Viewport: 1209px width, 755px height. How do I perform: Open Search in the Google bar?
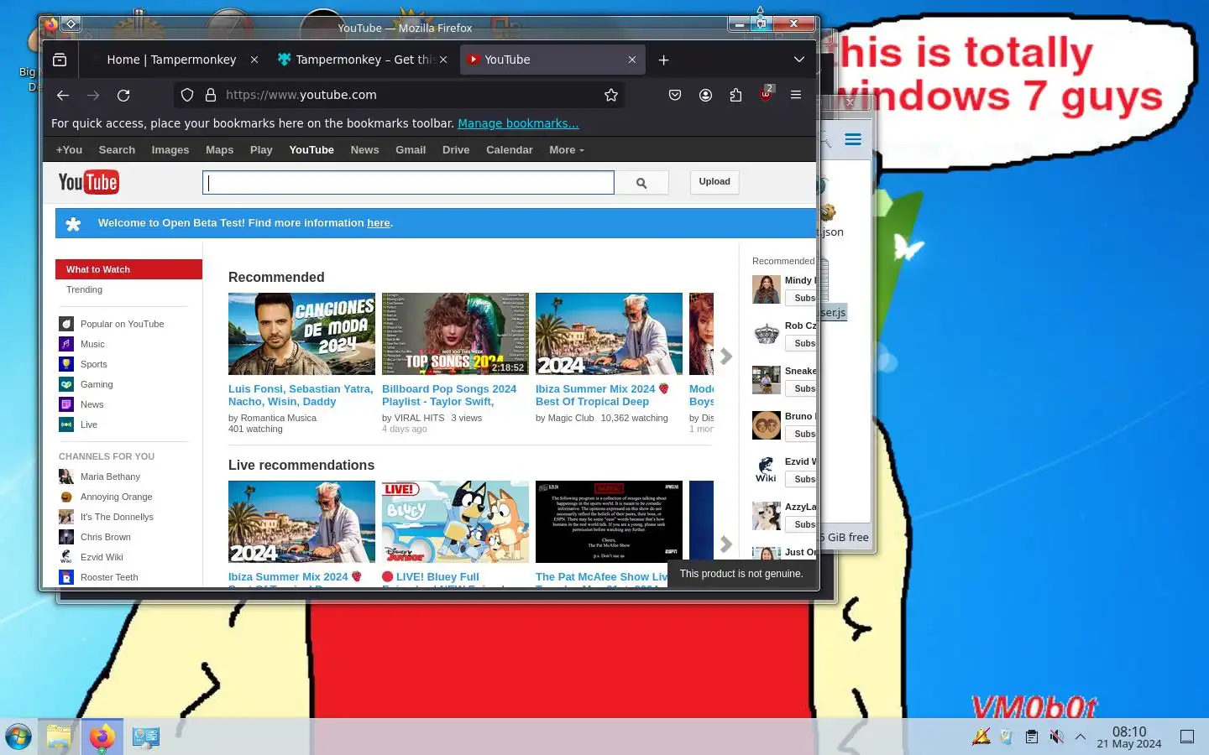point(117,150)
